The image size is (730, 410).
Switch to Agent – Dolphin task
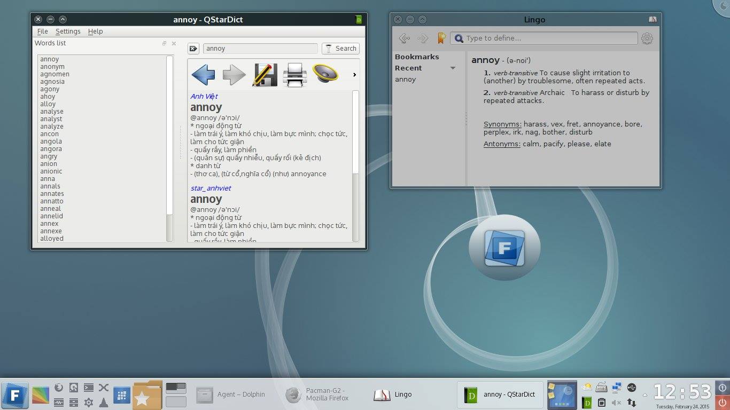pos(230,395)
